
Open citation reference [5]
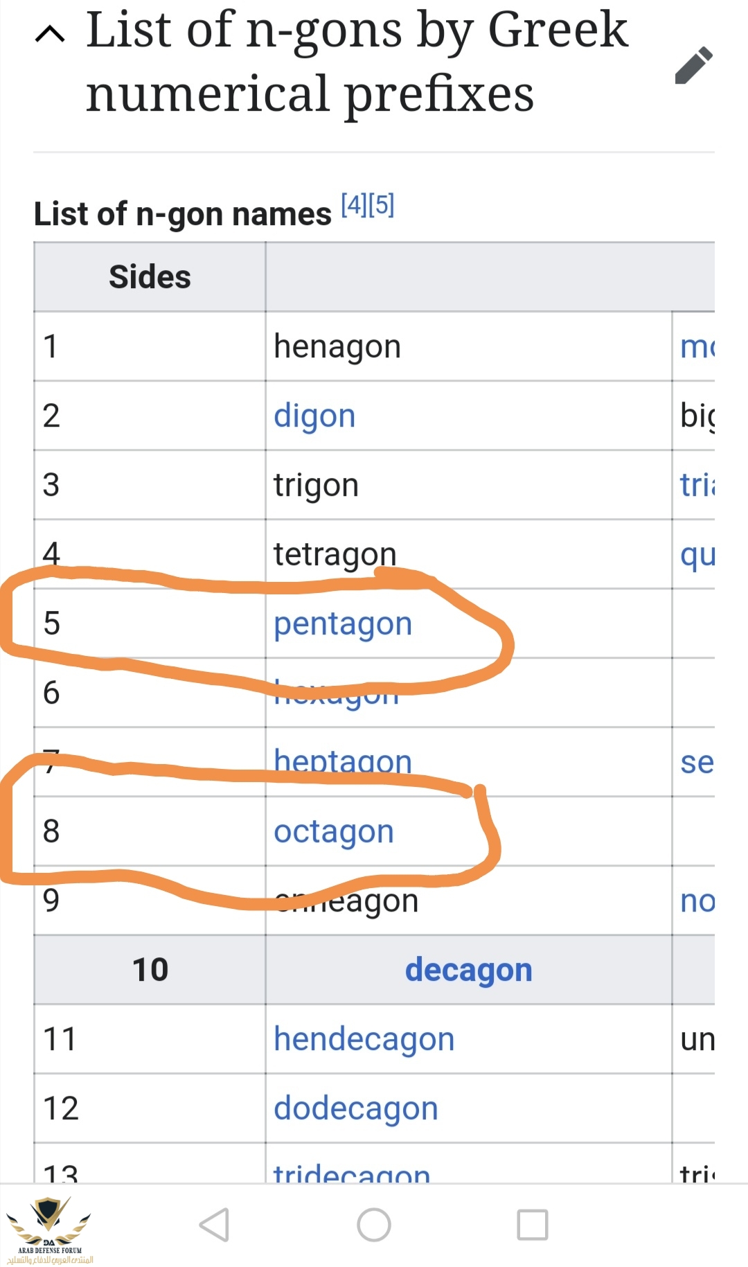pyautogui.click(x=382, y=205)
